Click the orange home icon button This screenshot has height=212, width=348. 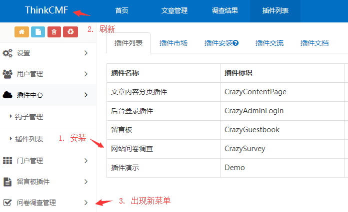pyautogui.click(x=21, y=31)
